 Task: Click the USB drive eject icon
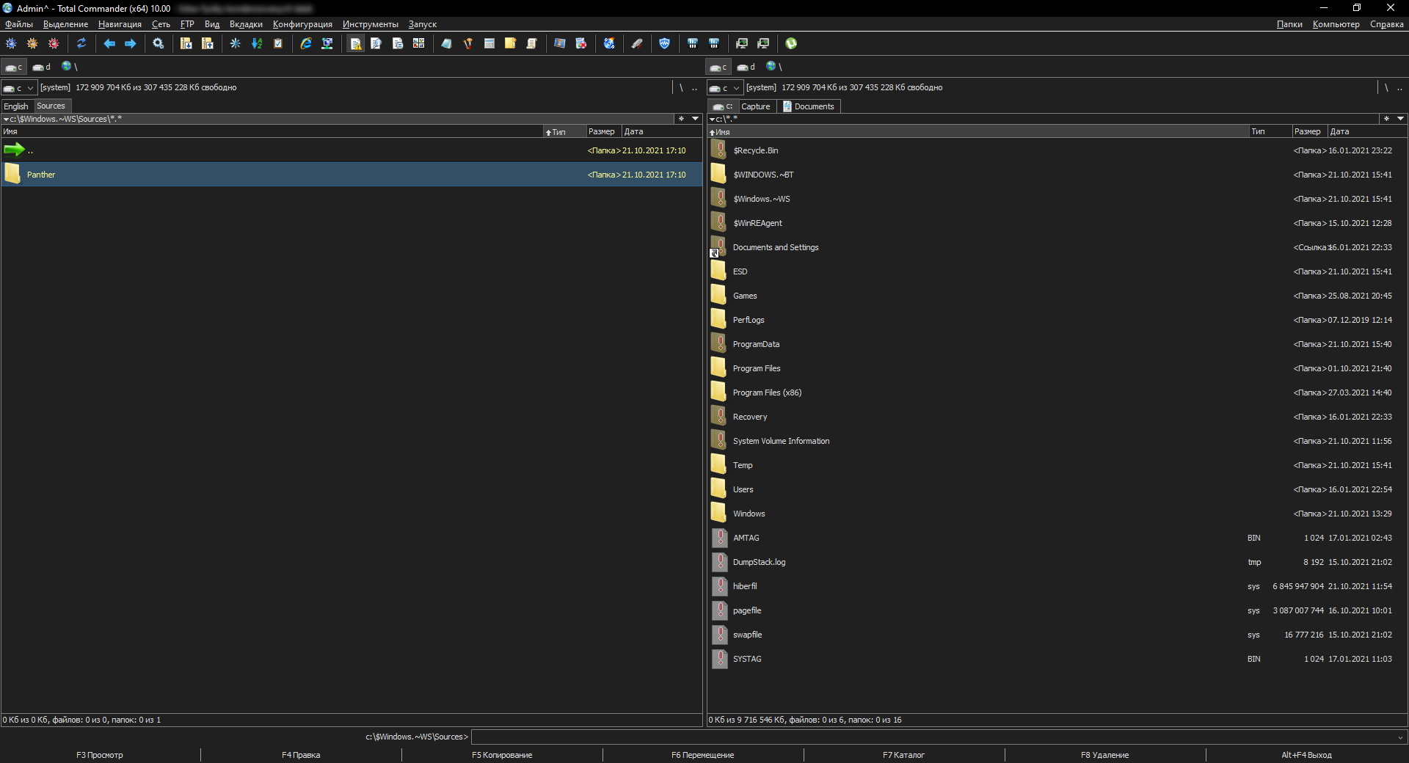(x=637, y=43)
